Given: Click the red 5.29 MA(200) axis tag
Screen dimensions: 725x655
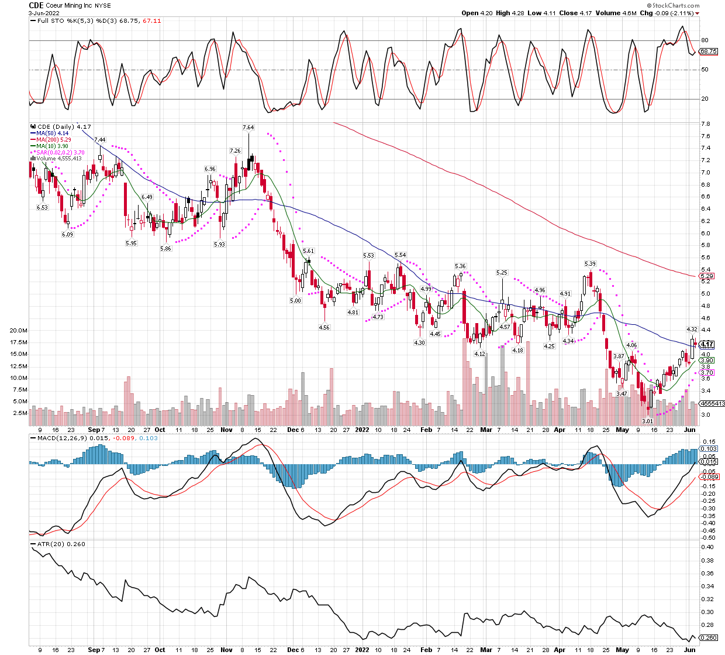Looking at the screenshot, I should [x=707, y=276].
